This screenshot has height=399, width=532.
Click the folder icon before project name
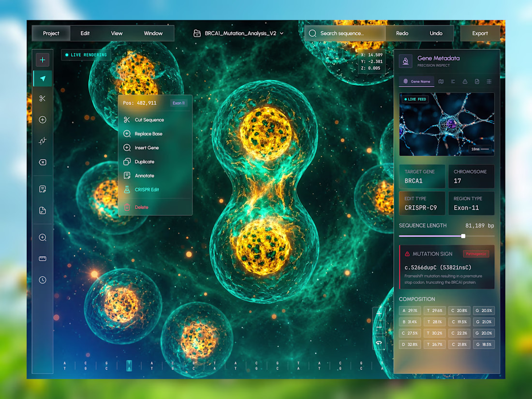(x=197, y=33)
